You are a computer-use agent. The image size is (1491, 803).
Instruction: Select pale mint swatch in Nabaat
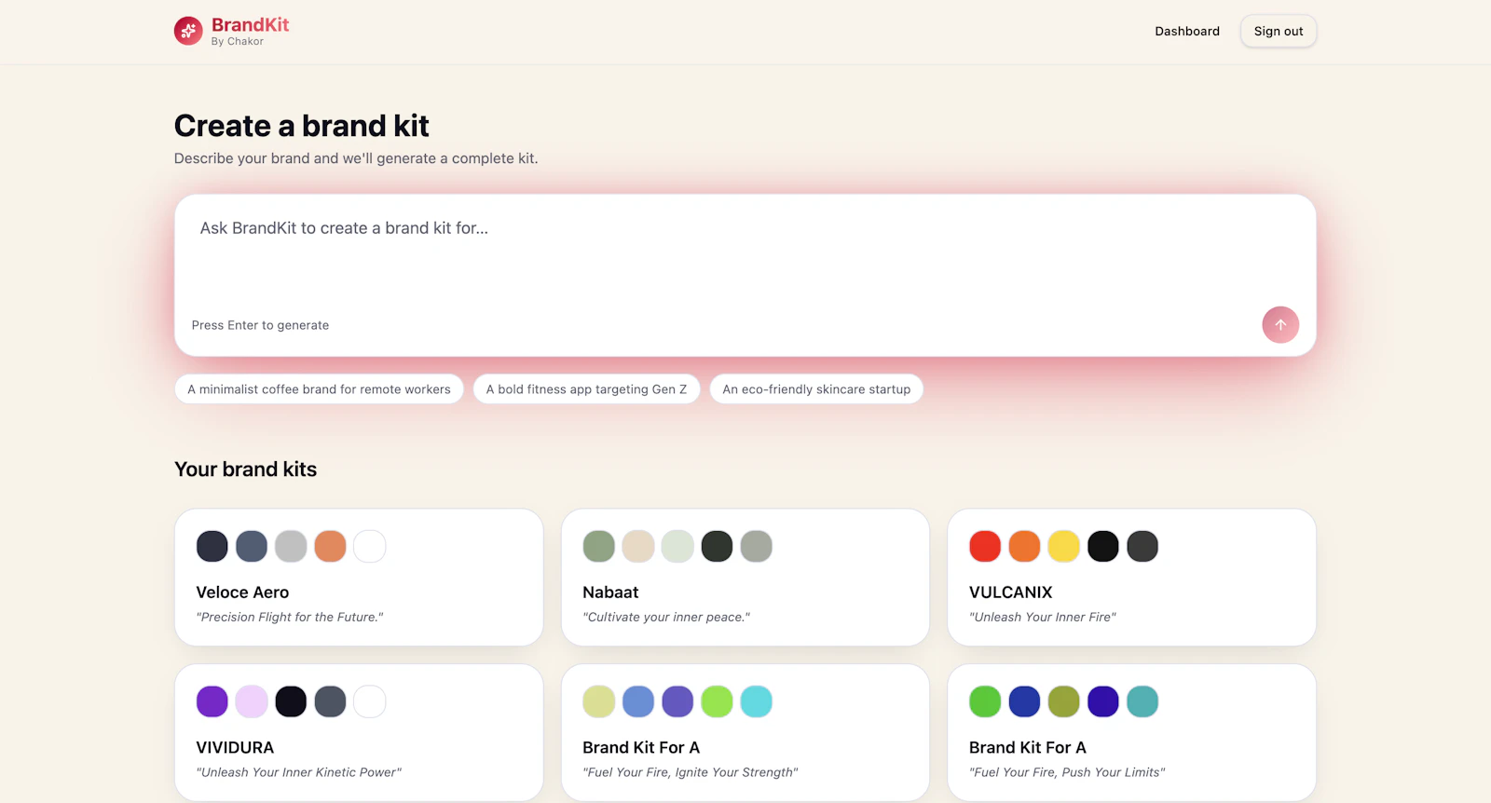click(677, 547)
